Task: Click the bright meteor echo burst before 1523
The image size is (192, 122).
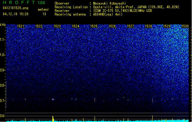Action: 53,99
